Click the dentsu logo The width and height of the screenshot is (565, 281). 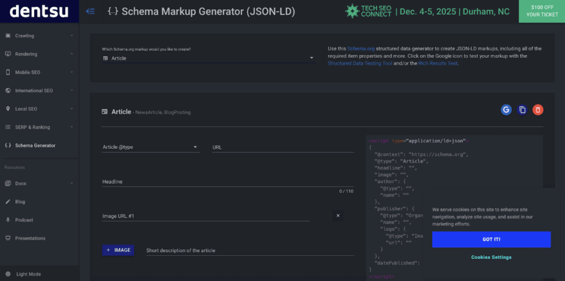pos(39,12)
